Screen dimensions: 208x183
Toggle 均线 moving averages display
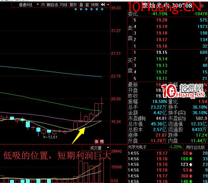coord(64,5)
